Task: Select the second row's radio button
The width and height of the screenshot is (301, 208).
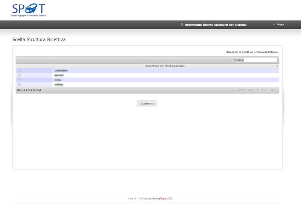Action: (x=19, y=75)
